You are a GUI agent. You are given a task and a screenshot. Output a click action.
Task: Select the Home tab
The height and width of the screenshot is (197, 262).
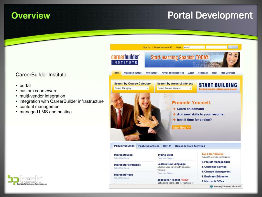point(116,73)
